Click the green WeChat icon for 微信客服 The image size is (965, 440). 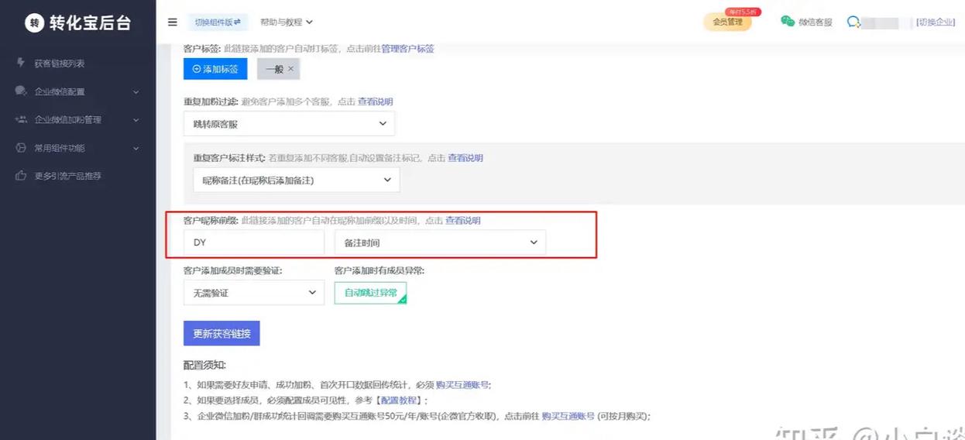[x=788, y=22]
